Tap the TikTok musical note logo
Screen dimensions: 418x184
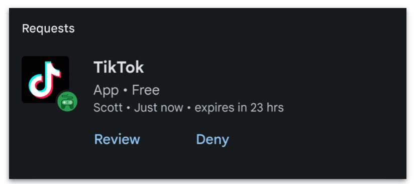coord(45,79)
